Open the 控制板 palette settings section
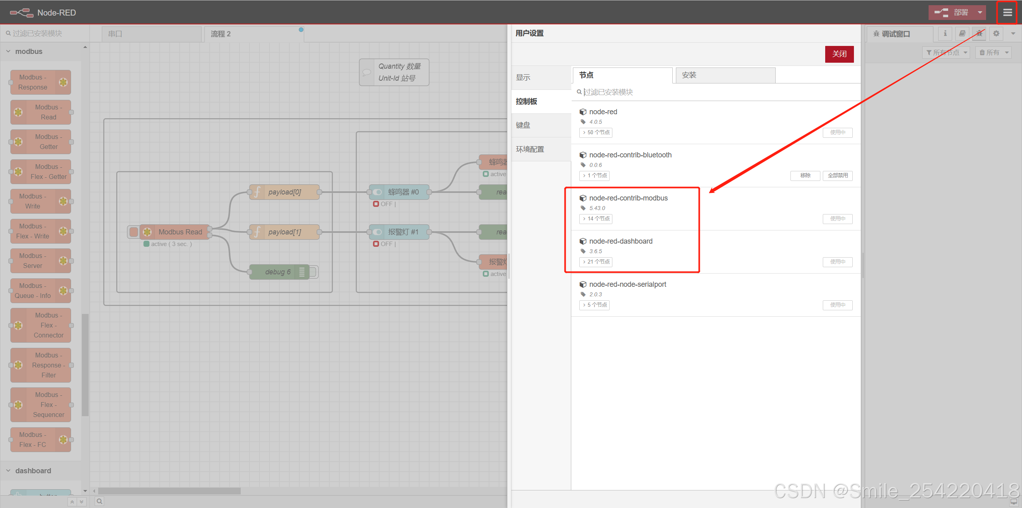 (541, 101)
